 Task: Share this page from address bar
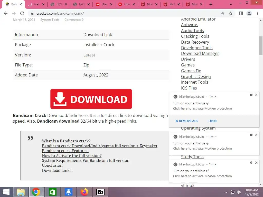222,13
